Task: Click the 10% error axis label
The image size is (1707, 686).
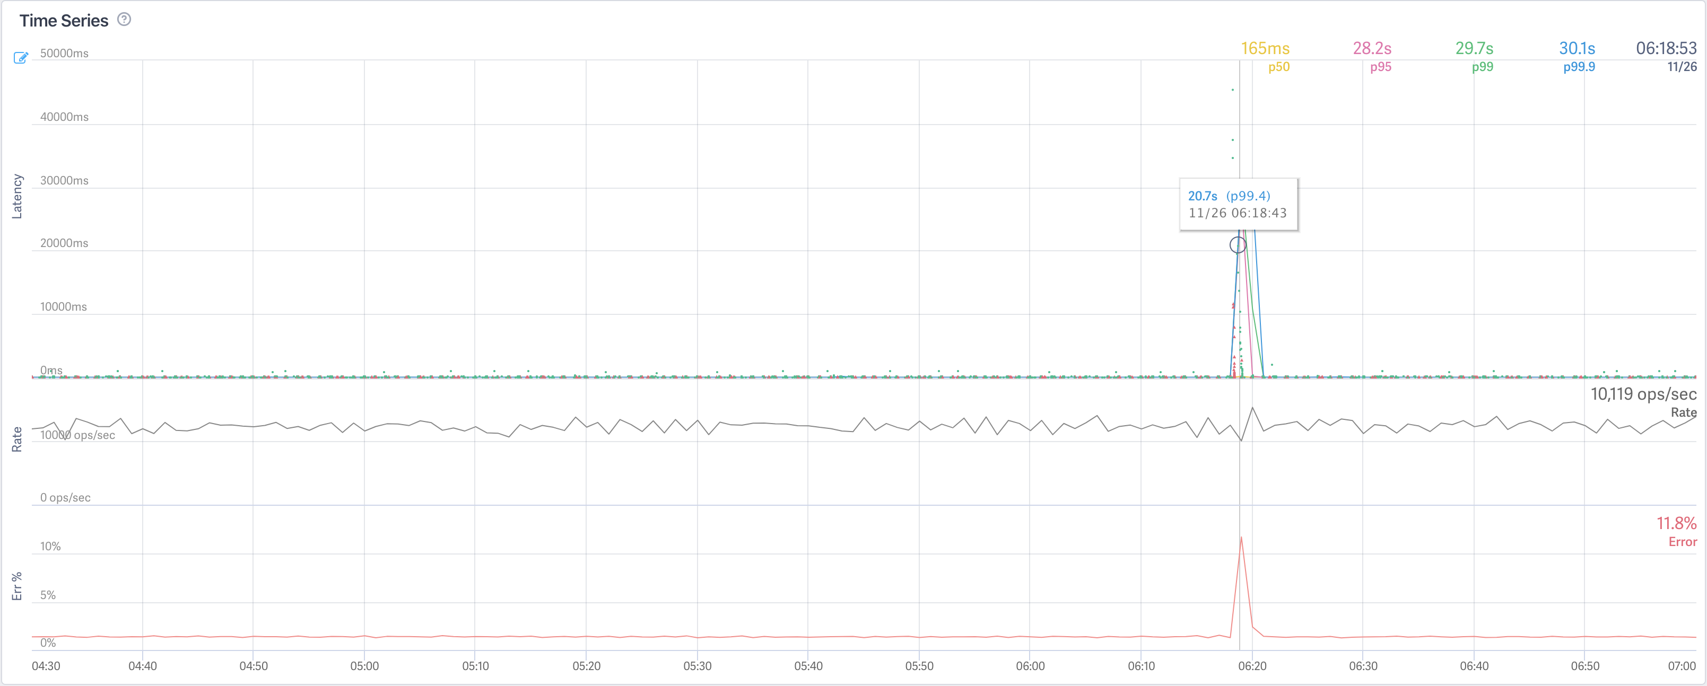Action: (50, 546)
